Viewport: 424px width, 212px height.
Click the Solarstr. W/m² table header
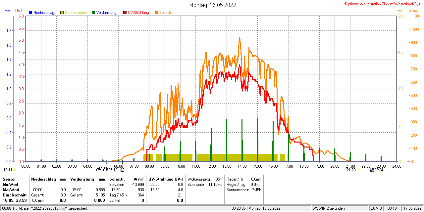tap(127, 179)
